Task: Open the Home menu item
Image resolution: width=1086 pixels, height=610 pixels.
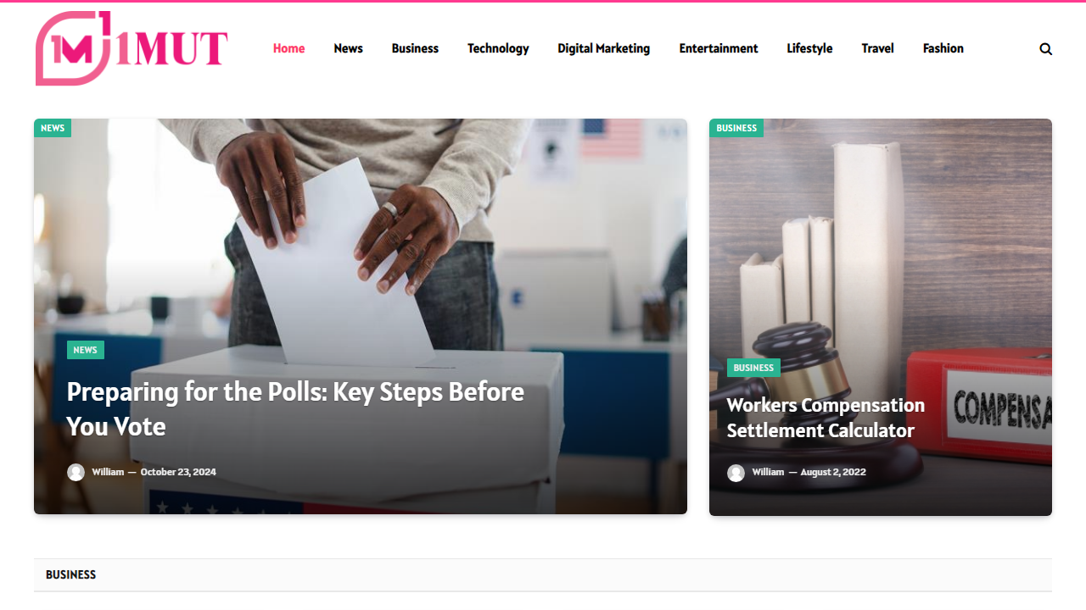Action: pos(288,48)
